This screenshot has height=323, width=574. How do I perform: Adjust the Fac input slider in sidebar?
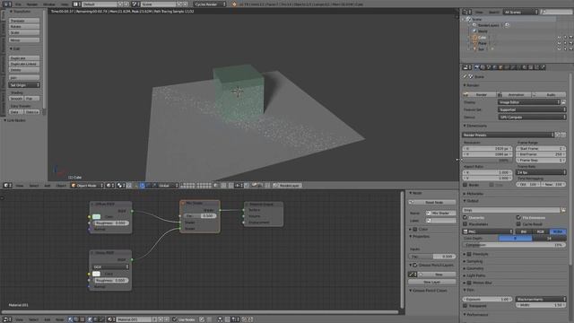(x=432, y=257)
